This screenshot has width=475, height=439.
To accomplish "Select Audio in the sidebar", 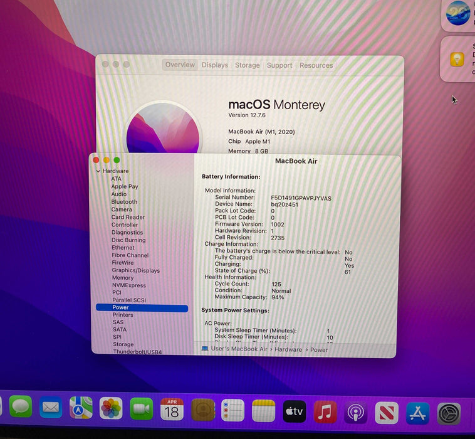I will 119,194.
